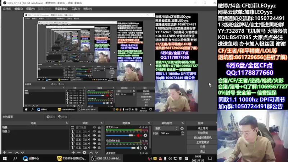Unlock the 窗口采集 source lock icon
Image resolution: width=288 pixels, height=162 pixels.
tap(99, 127)
